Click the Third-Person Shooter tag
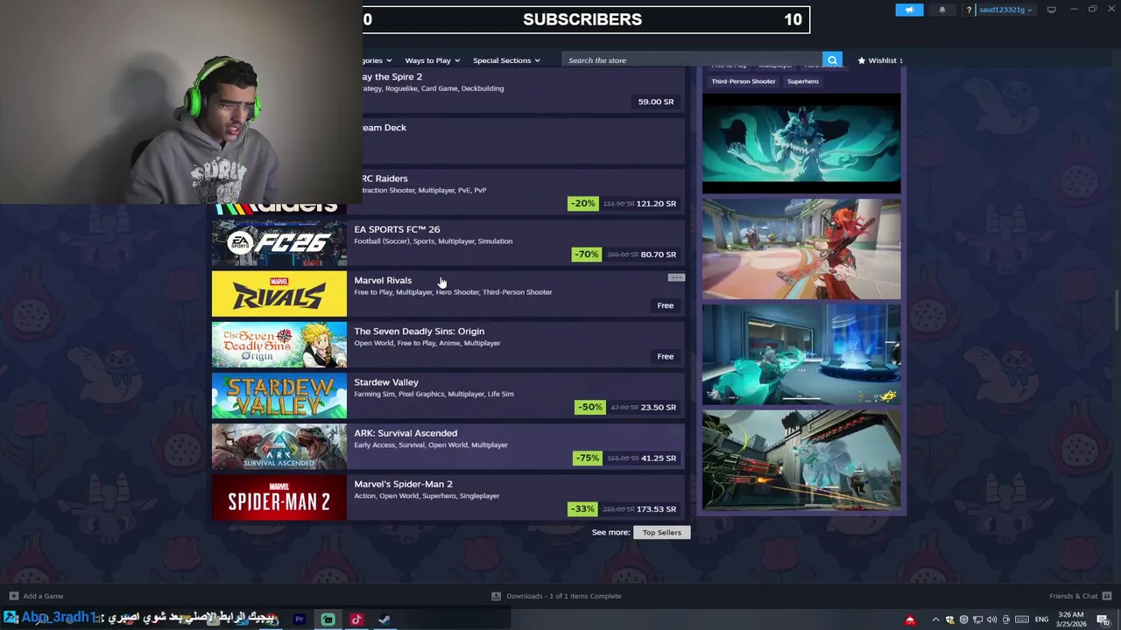The height and width of the screenshot is (630, 1121). coord(744,81)
